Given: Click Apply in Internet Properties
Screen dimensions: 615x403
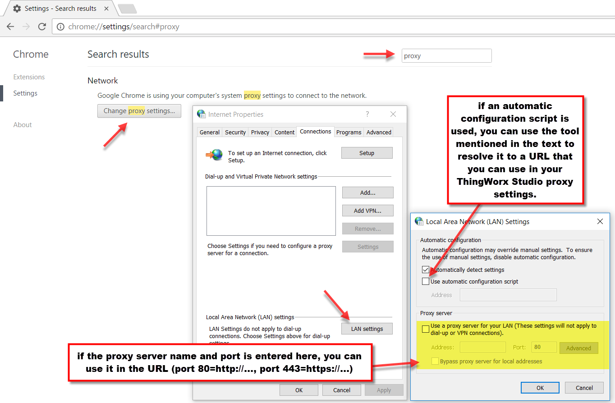Looking at the screenshot, I should coord(384,390).
